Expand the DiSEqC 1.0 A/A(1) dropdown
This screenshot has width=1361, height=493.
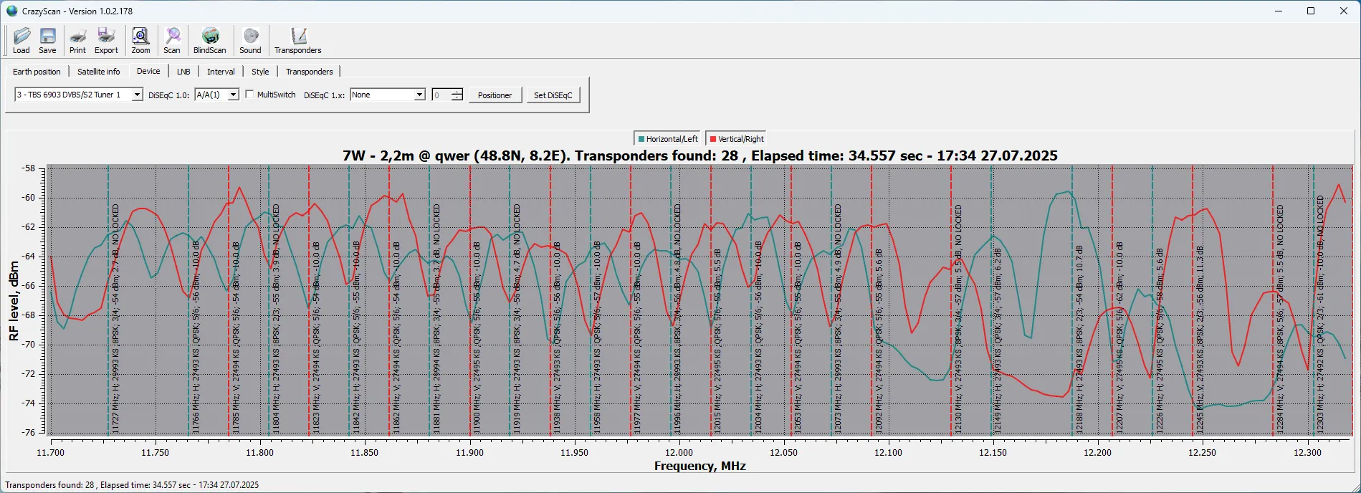click(x=233, y=95)
